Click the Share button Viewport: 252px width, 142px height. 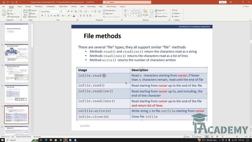(x=246, y=6)
